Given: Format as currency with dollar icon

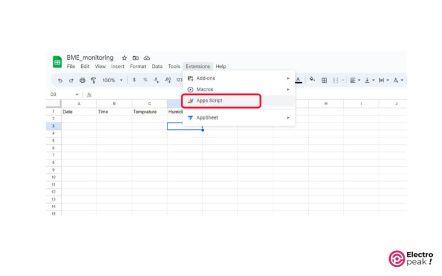Looking at the screenshot, I should tap(134, 80).
